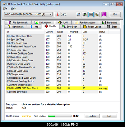
Task: Click the copy screenshot to clipboard icon
Action: click(85, 15)
